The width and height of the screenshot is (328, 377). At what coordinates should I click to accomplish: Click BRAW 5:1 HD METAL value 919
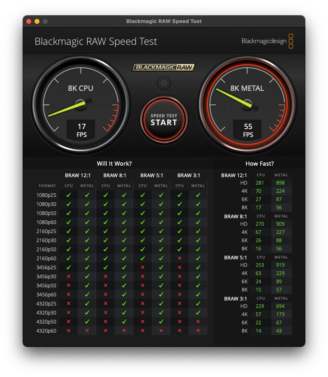280,265
